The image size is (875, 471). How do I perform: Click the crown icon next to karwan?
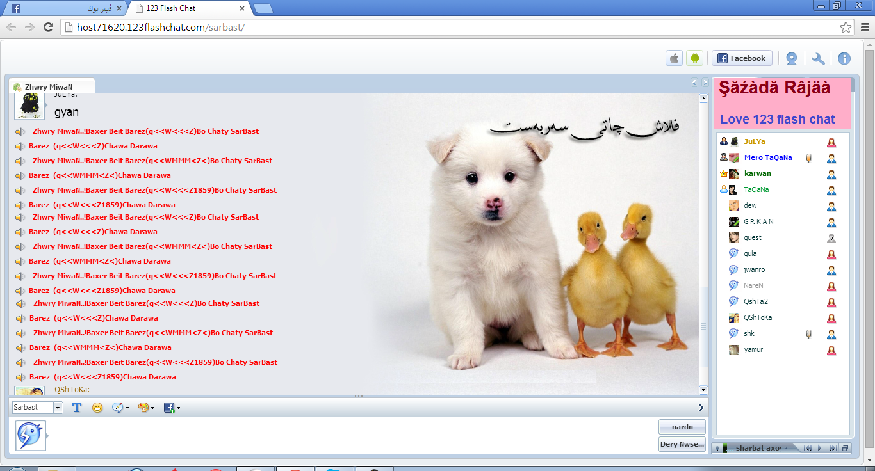(x=724, y=173)
